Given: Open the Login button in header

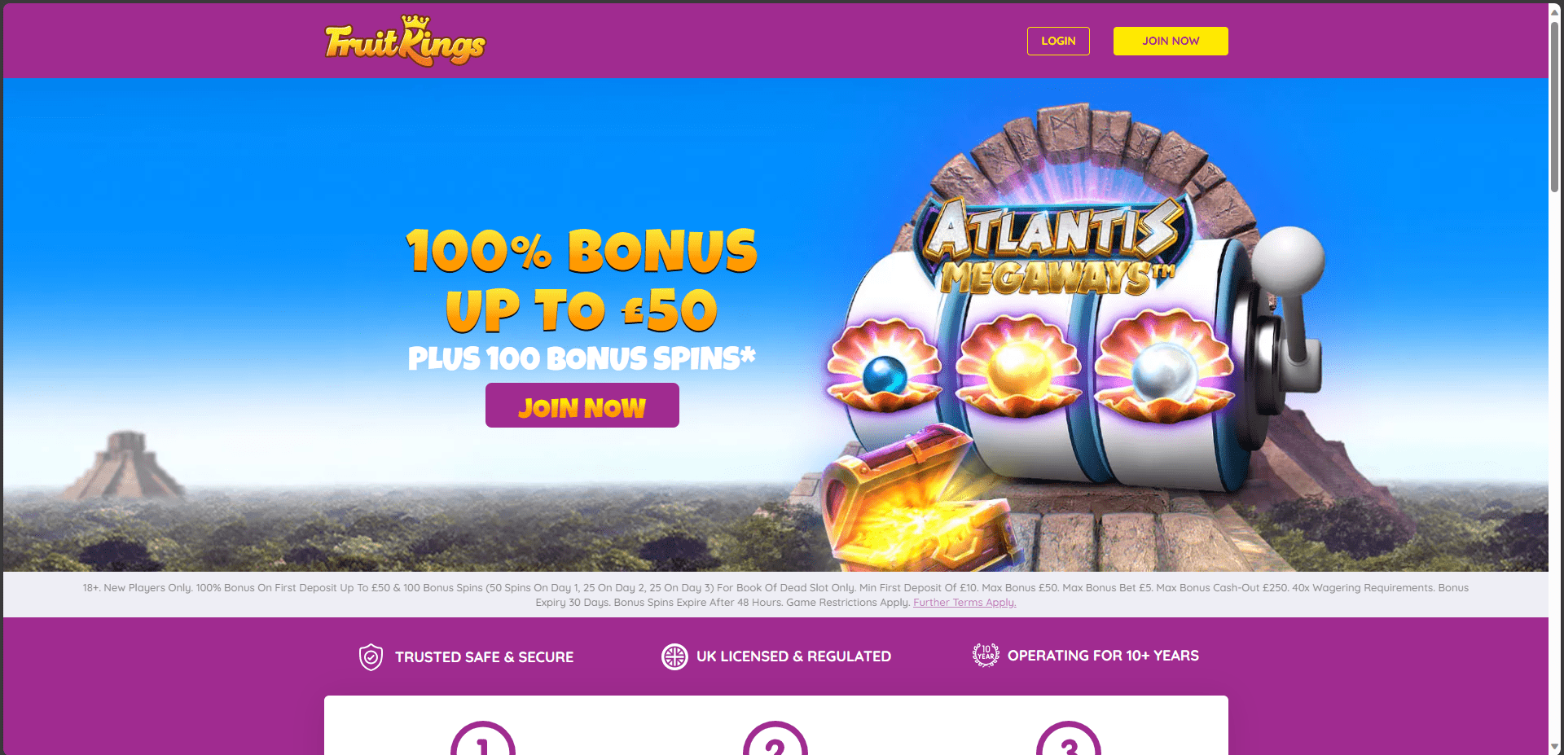Looking at the screenshot, I should [x=1058, y=41].
